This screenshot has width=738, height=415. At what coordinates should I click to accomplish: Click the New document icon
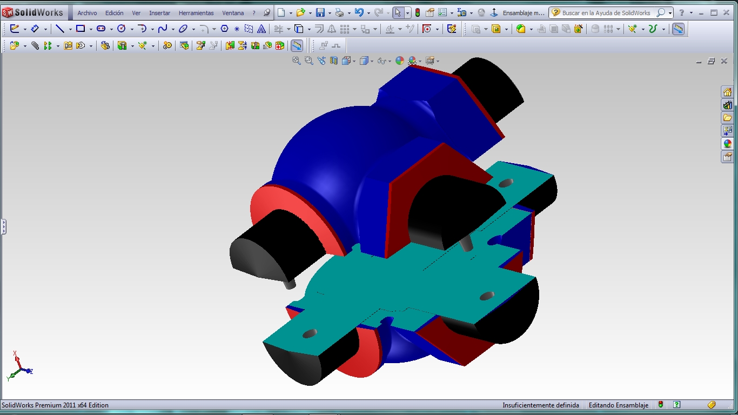281,13
